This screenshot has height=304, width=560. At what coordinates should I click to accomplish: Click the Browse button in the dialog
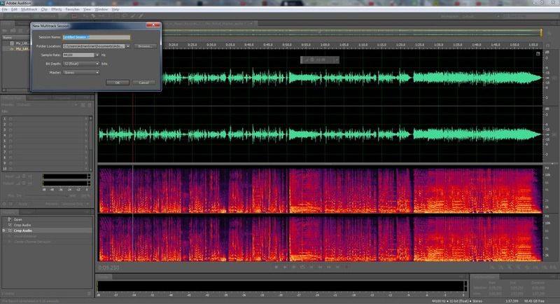coord(145,46)
